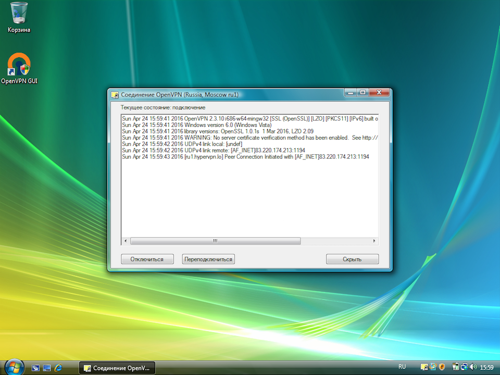500x375 pixels.
Task: Open the Windows Update tray icon
Action: point(433,367)
